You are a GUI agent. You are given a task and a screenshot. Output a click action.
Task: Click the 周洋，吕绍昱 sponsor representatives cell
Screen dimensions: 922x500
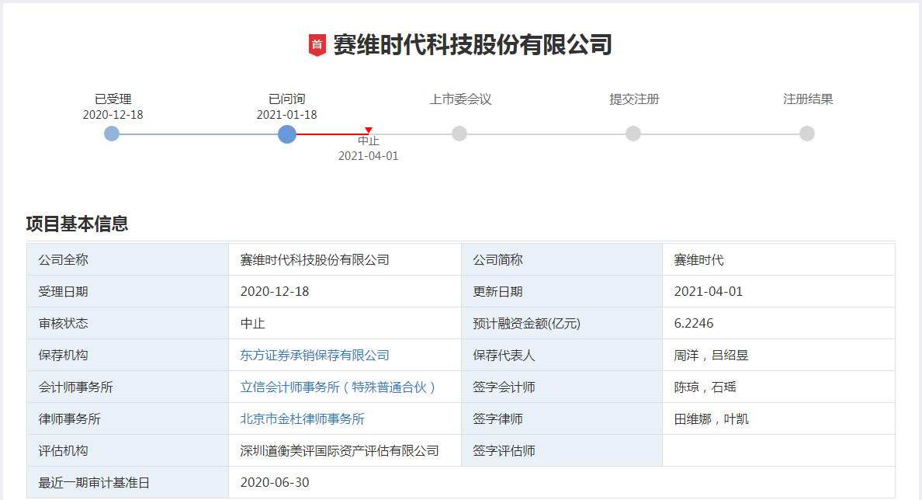[x=711, y=356]
